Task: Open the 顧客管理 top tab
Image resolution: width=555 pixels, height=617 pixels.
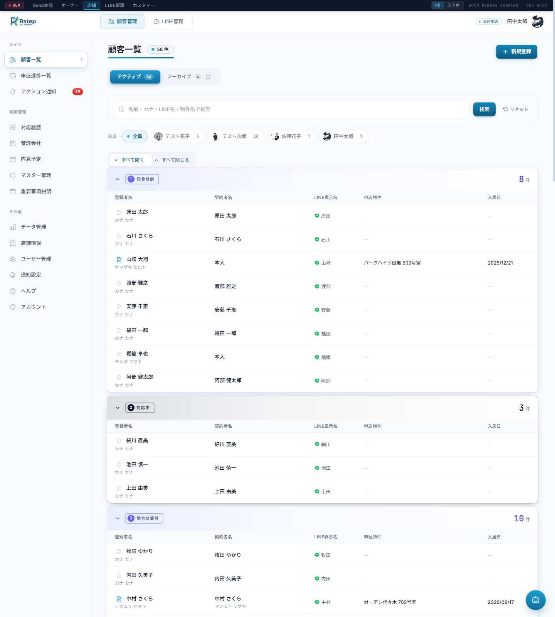Action: (x=123, y=22)
